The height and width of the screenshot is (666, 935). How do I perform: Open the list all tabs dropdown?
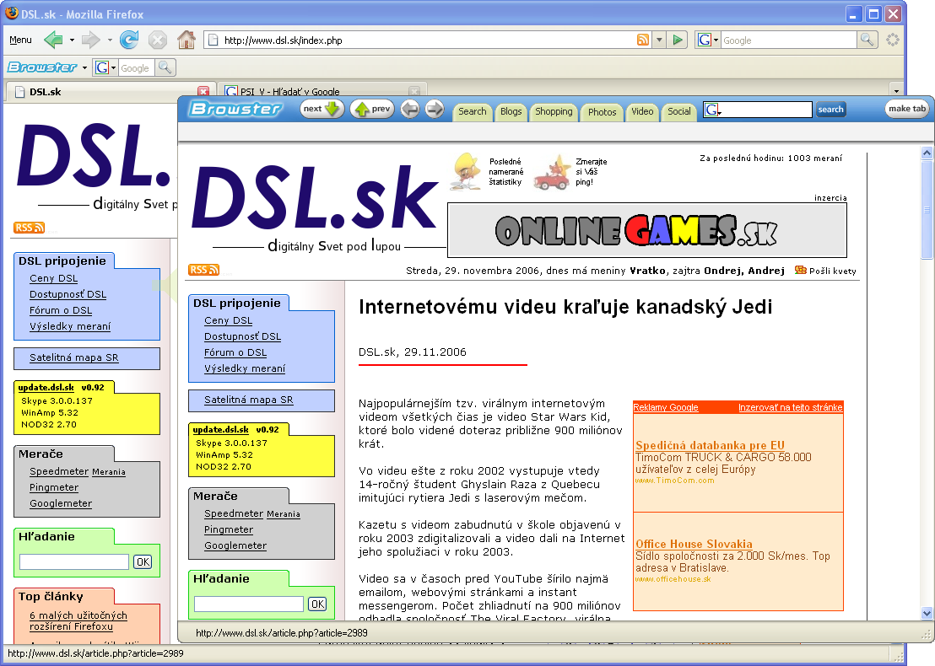click(x=896, y=91)
